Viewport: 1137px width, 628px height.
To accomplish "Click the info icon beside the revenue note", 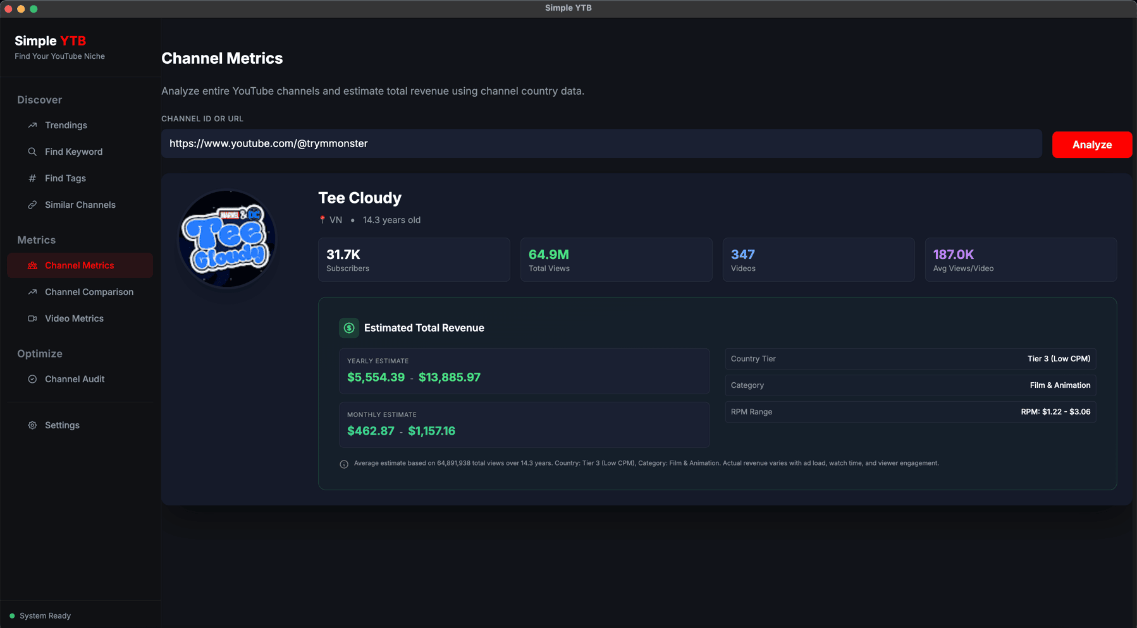I will point(344,464).
